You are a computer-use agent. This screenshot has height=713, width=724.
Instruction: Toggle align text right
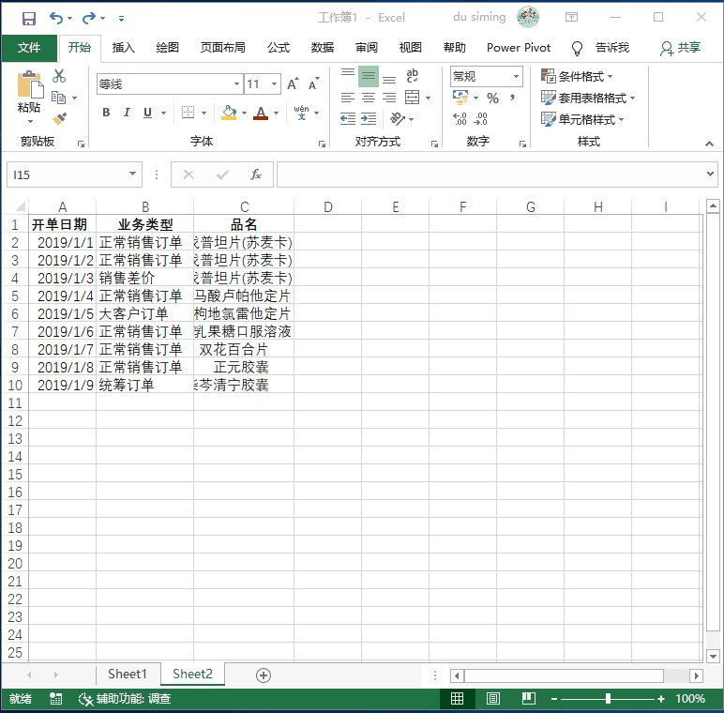389,98
